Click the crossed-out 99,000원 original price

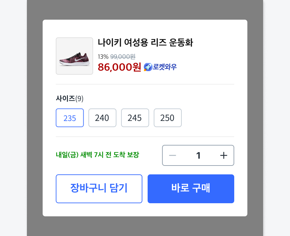click(x=123, y=57)
